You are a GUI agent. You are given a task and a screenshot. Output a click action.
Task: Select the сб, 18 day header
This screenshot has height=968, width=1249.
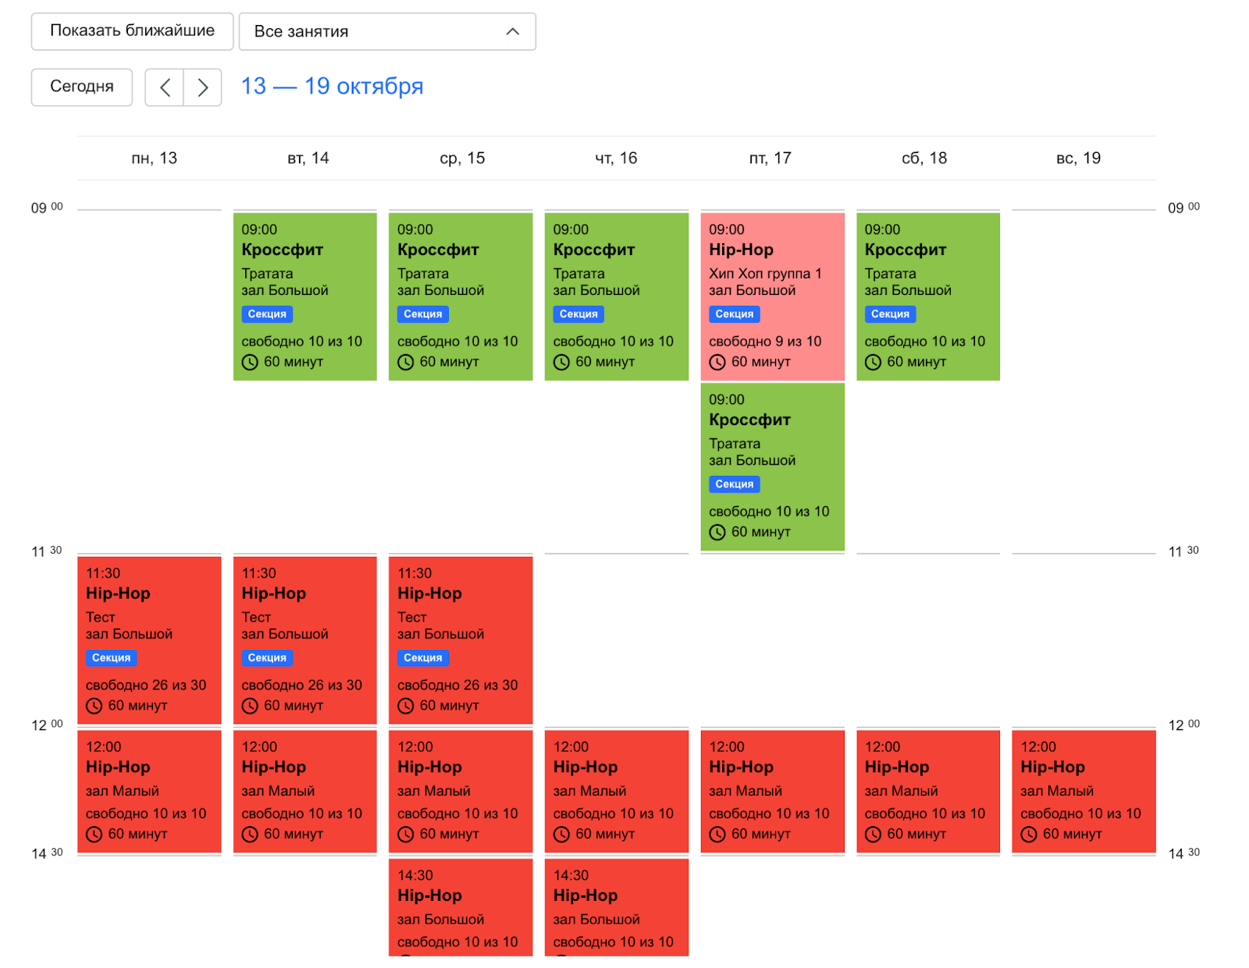[924, 158]
